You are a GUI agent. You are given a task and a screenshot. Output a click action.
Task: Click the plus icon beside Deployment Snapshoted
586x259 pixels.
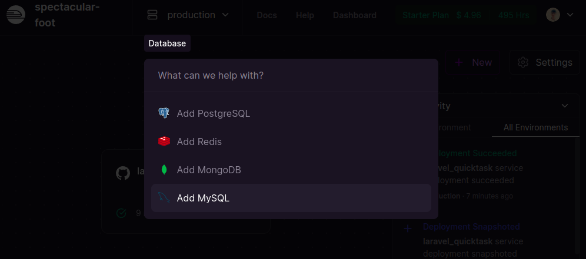(408, 228)
